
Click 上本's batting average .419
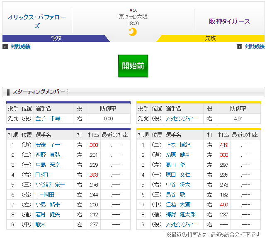point(224,145)
